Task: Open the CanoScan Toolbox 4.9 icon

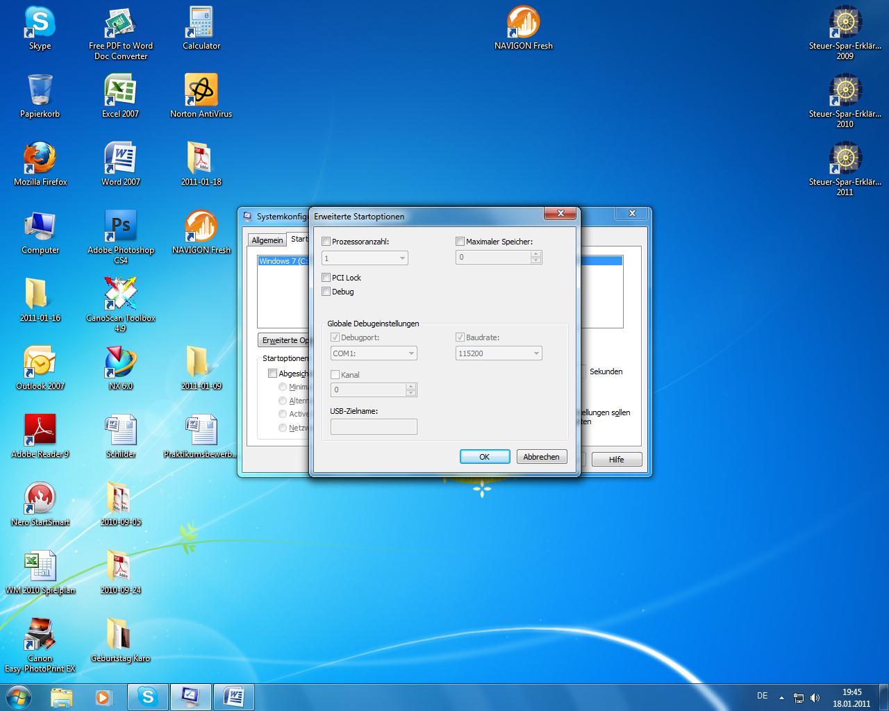Action: [x=121, y=305]
